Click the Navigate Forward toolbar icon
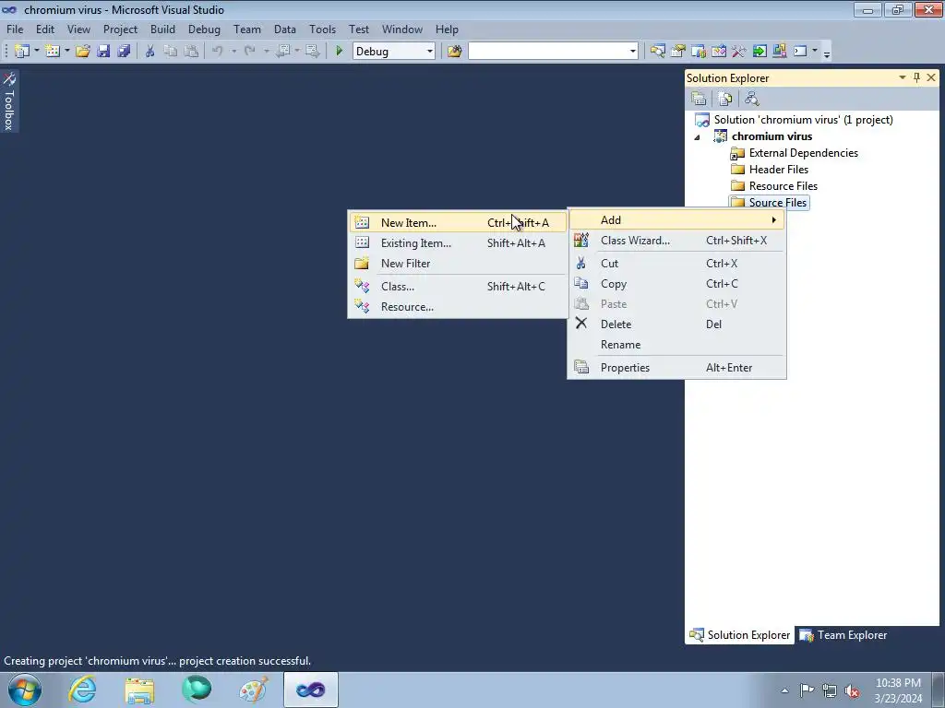The height and width of the screenshot is (708, 945). [x=312, y=52]
